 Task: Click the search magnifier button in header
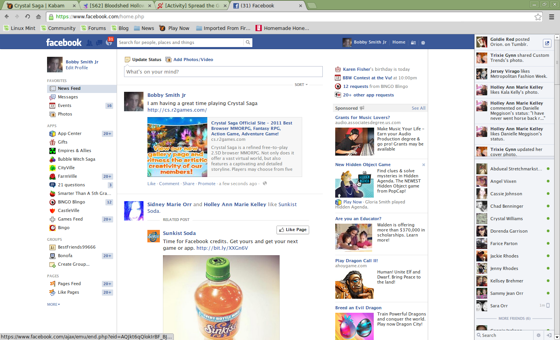tap(248, 42)
